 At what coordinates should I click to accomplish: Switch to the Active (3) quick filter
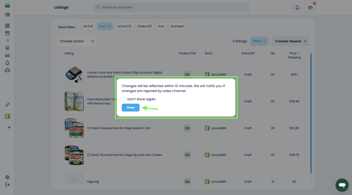point(124,26)
